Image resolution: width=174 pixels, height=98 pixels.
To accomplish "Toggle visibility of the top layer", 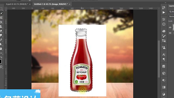I will [170, 27].
